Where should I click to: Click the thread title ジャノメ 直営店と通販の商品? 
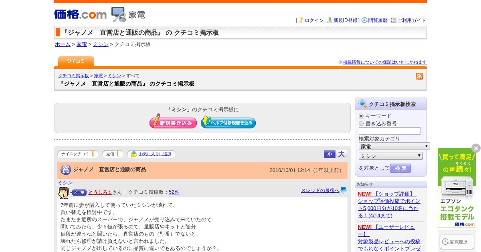tap(109, 170)
